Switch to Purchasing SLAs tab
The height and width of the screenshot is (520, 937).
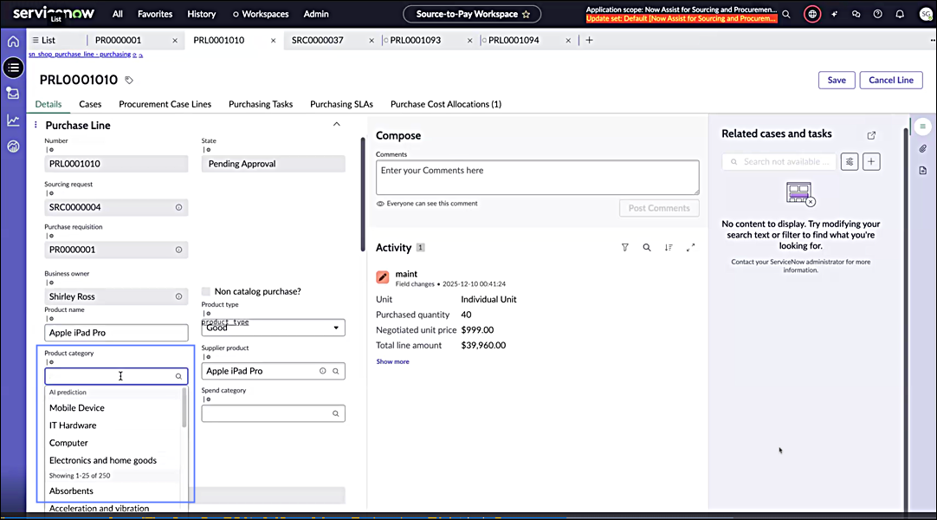341,104
